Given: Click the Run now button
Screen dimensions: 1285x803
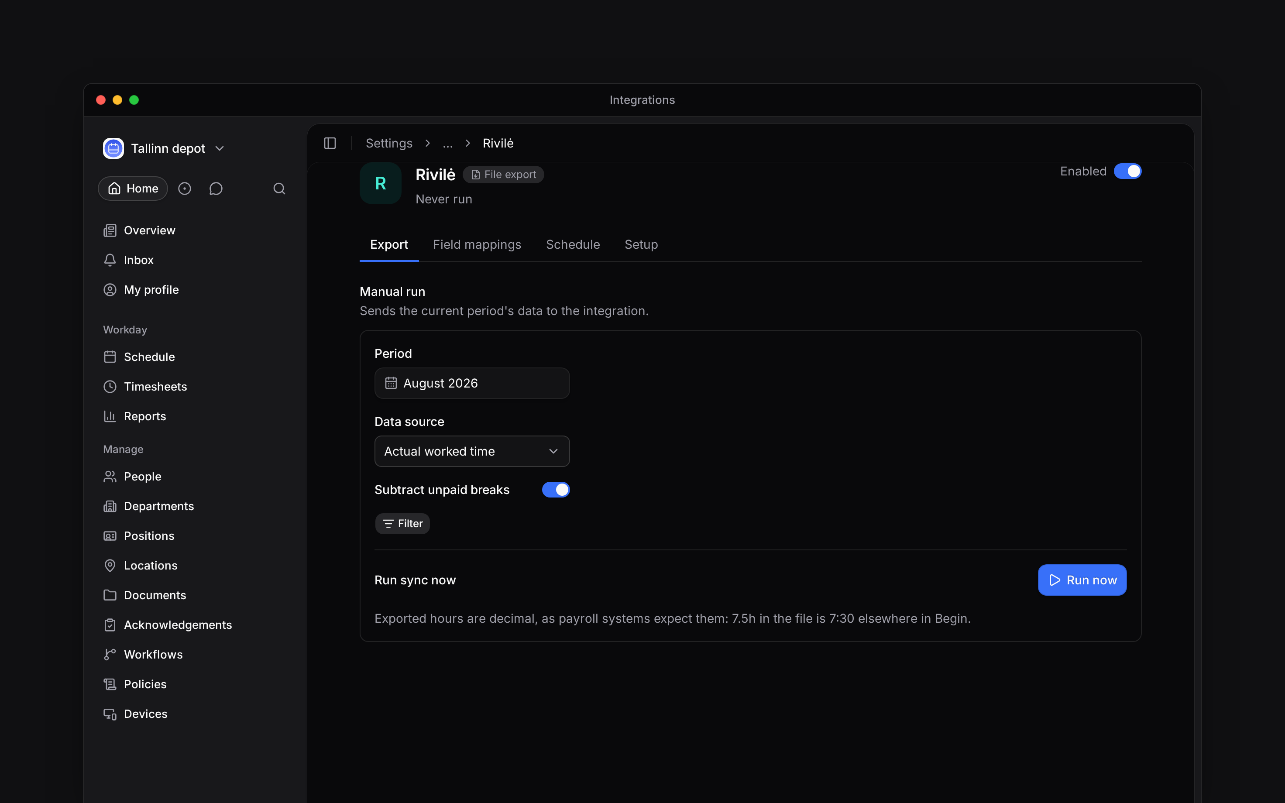Looking at the screenshot, I should point(1082,580).
